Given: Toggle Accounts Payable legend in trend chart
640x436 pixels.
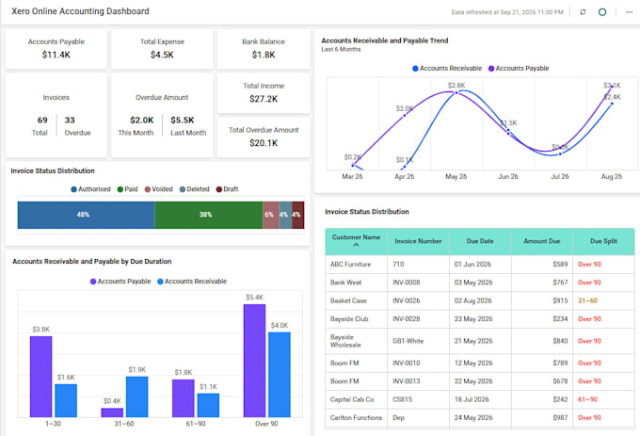Looking at the screenshot, I should tap(519, 68).
